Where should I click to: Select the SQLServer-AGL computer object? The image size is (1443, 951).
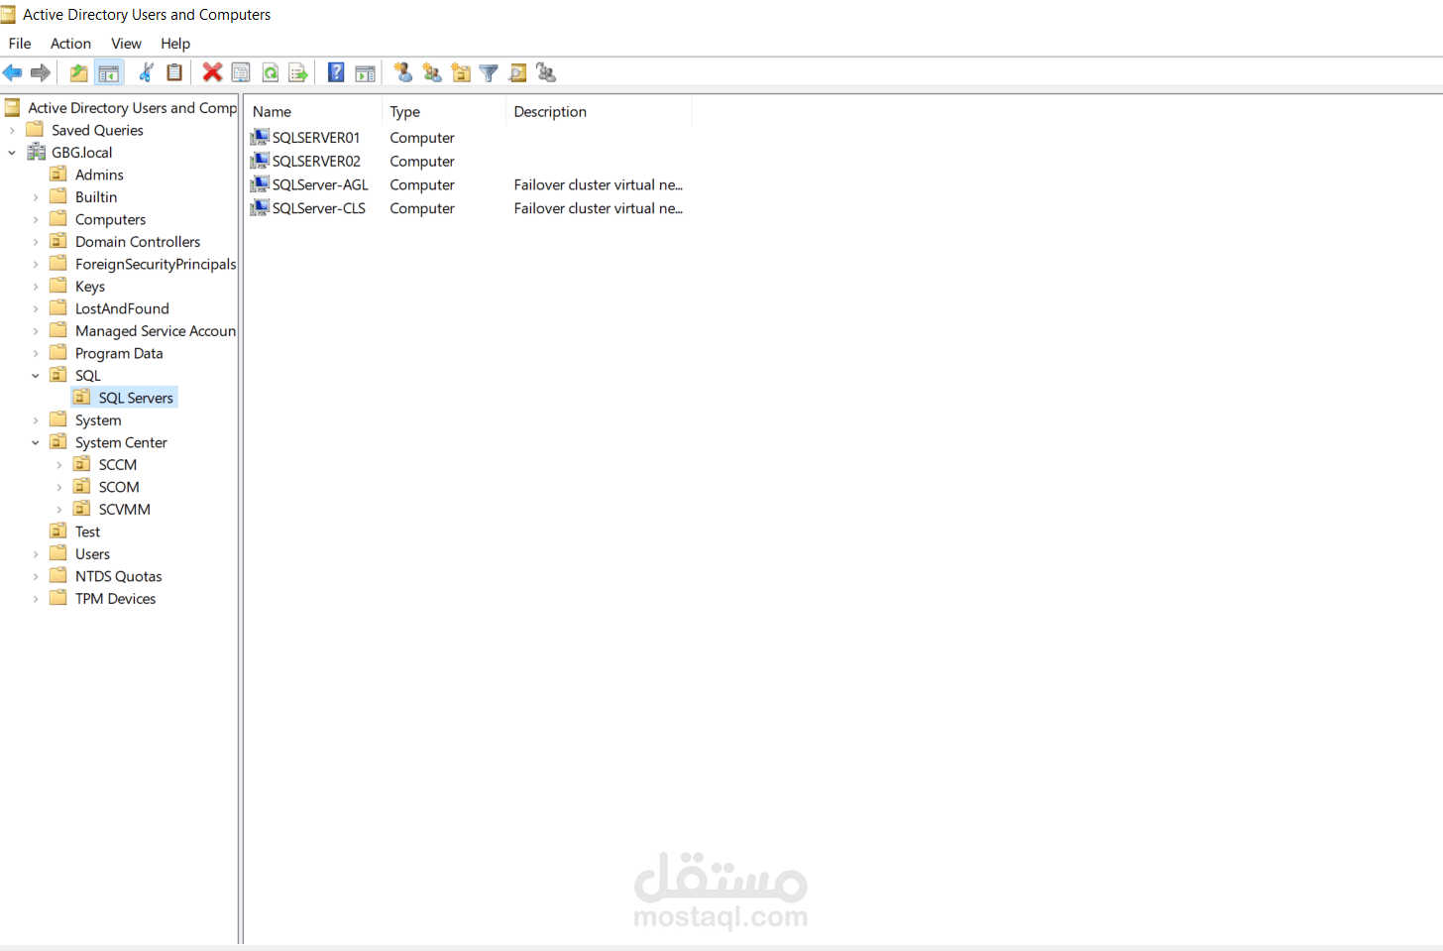tap(320, 185)
